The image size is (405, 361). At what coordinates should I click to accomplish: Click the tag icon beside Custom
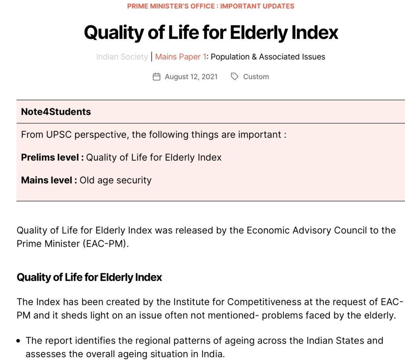pyautogui.click(x=234, y=76)
